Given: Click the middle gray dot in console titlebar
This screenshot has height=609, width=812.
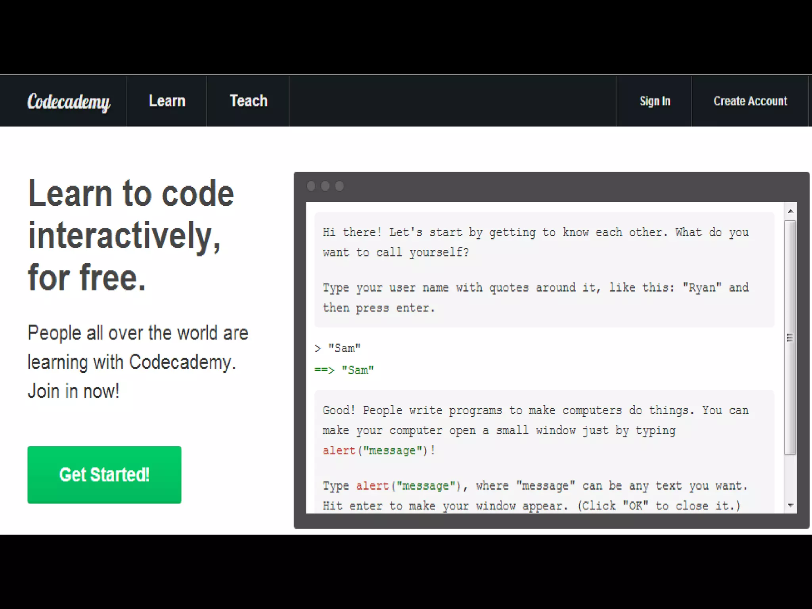Looking at the screenshot, I should tap(326, 186).
